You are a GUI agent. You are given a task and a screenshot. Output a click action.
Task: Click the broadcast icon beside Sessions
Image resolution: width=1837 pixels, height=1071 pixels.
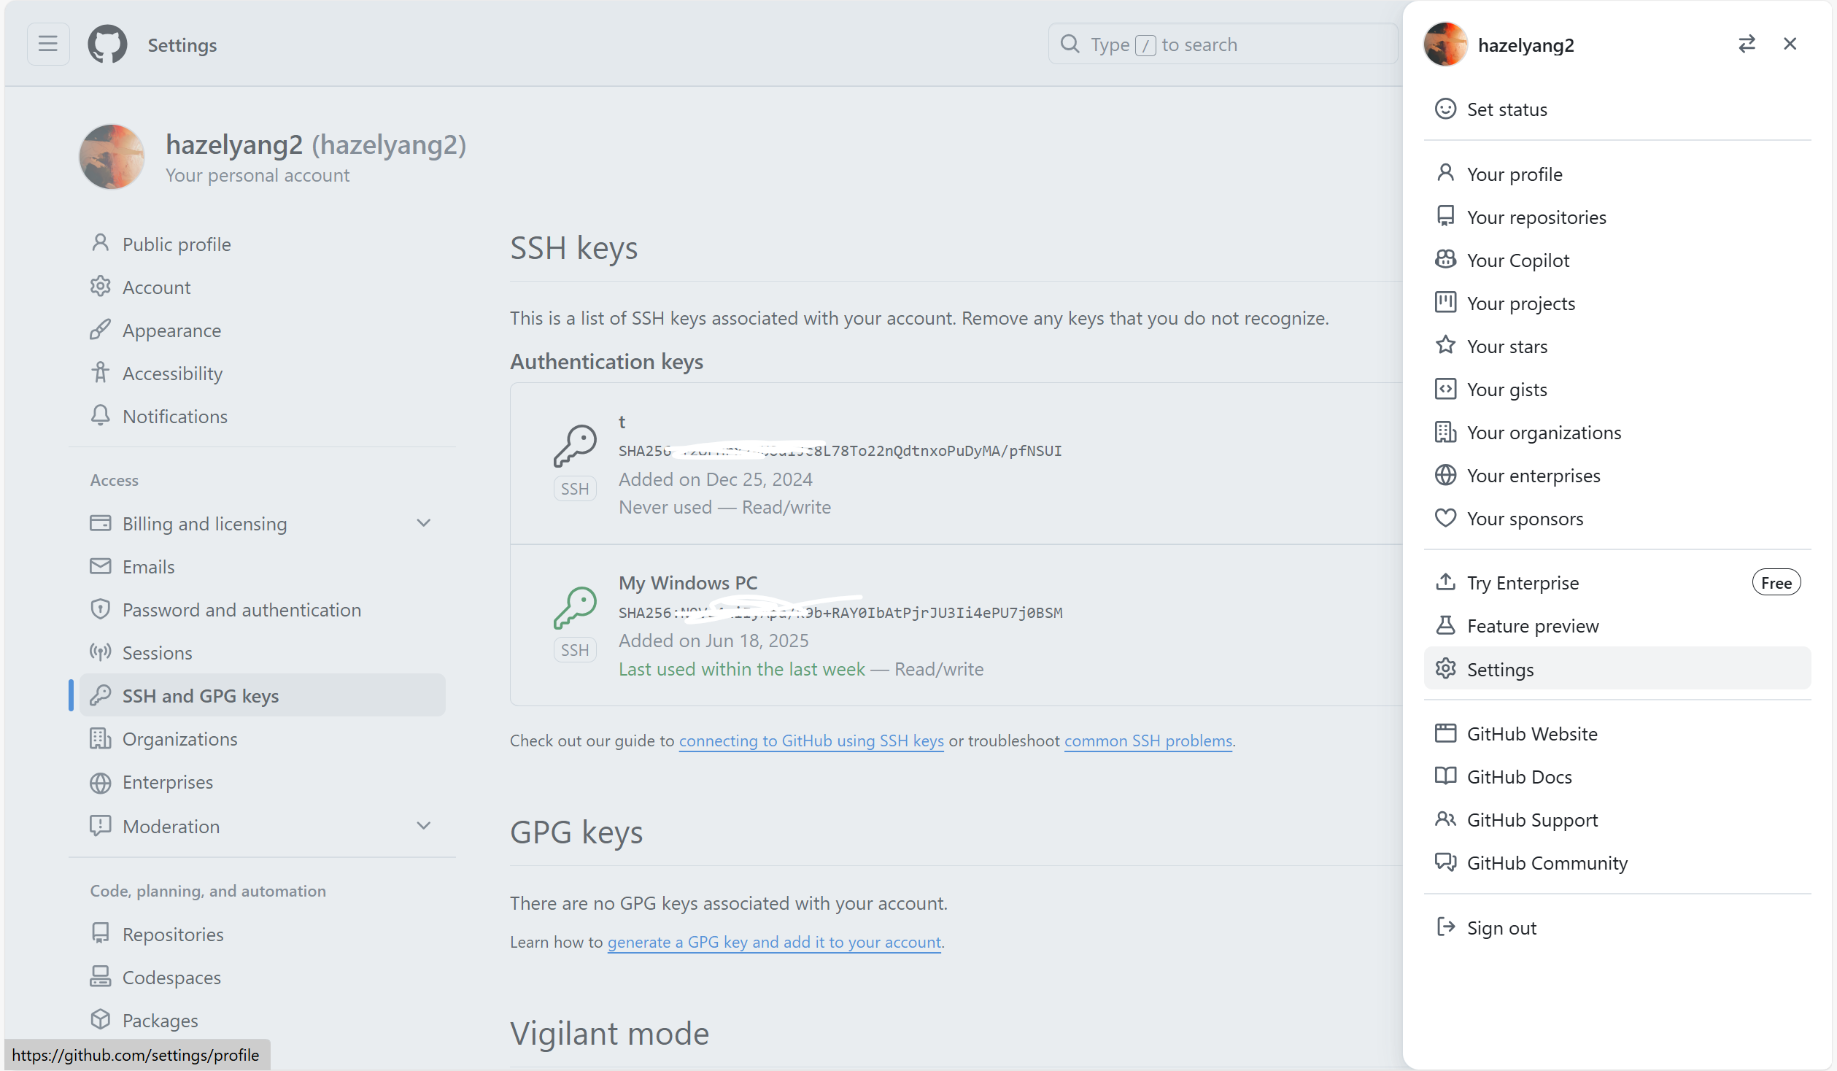(x=100, y=652)
